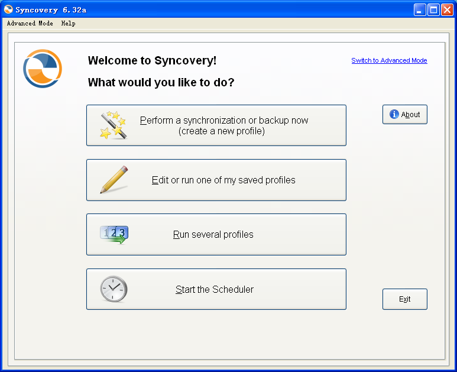Viewport: 457px width, 372px height.
Task: Click the yellow pencil edit icon
Action: point(114,180)
